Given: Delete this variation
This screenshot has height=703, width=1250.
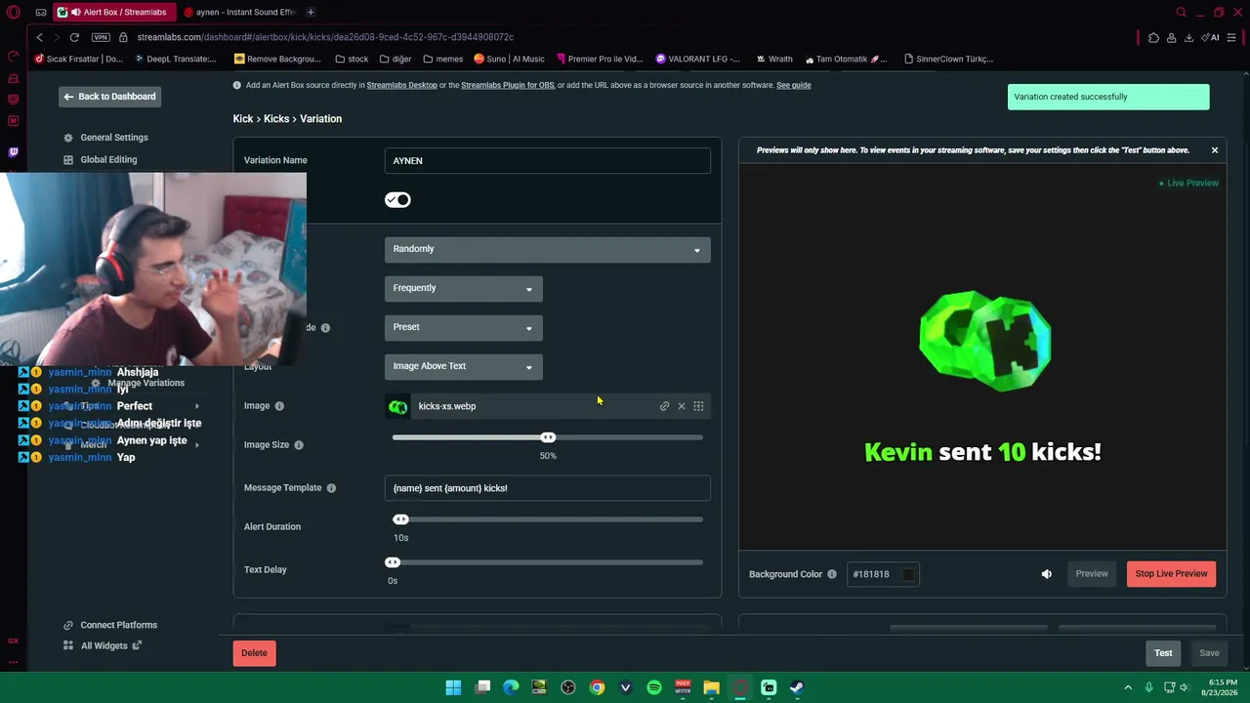Looking at the screenshot, I should click(x=254, y=653).
